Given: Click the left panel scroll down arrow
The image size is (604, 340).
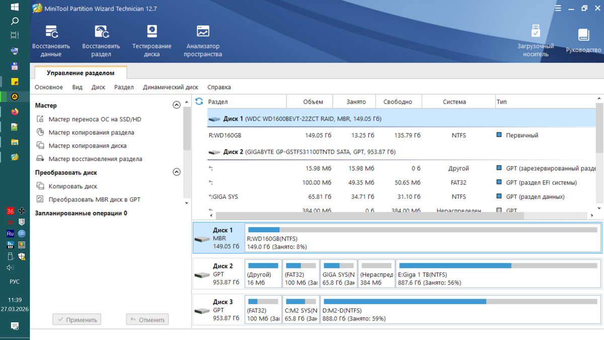Looking at the screenshot, I should coord(187,203).
